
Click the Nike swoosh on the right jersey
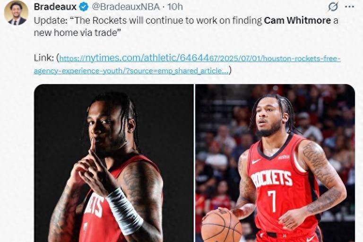click(x=256, y=161)
